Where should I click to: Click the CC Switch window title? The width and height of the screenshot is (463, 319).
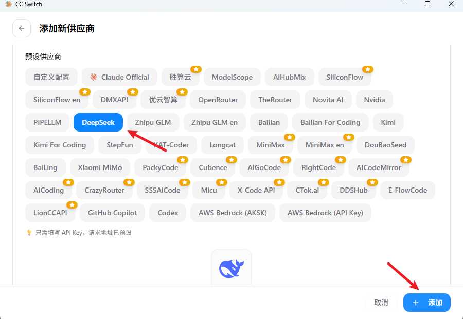pyautogui.click(x=29, y=4)
